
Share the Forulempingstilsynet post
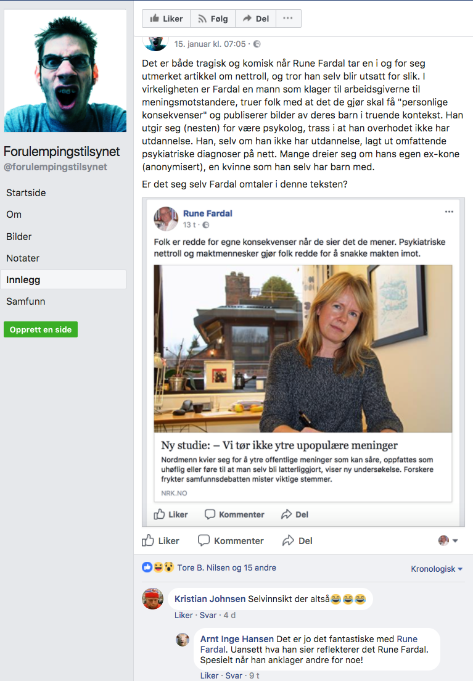297,541
